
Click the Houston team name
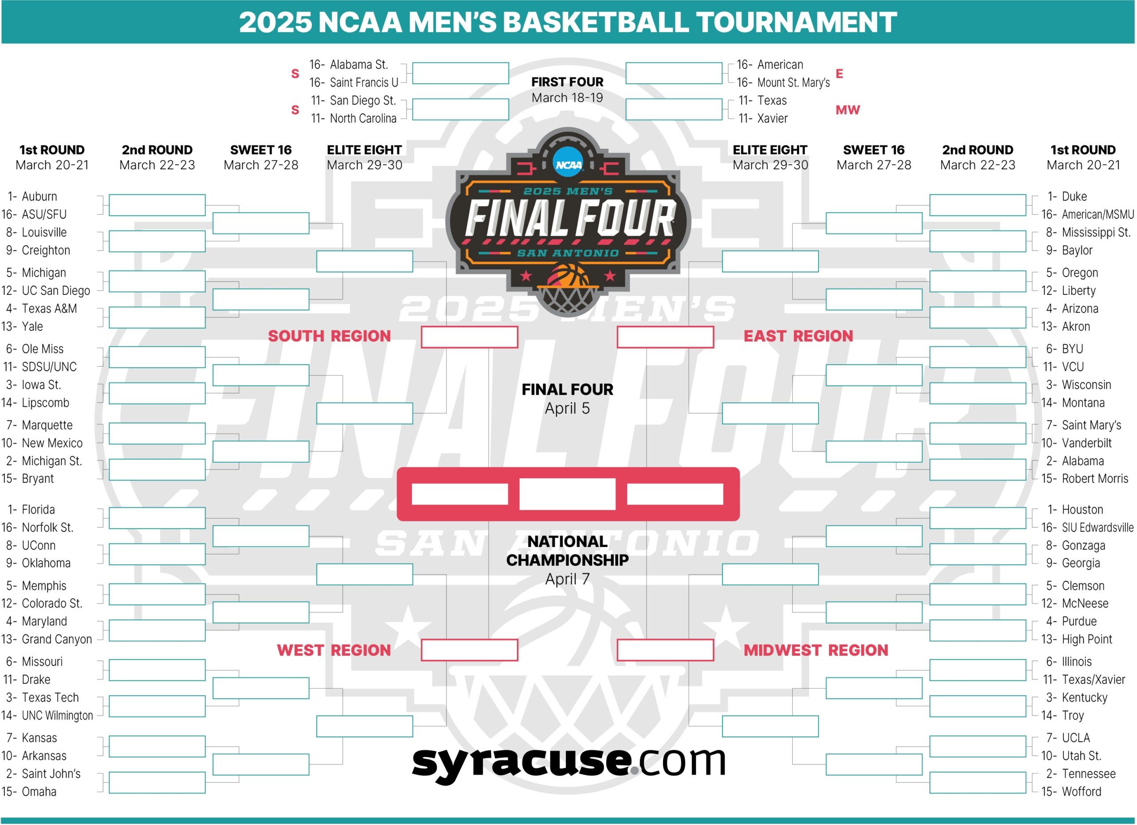(1082, 510)
